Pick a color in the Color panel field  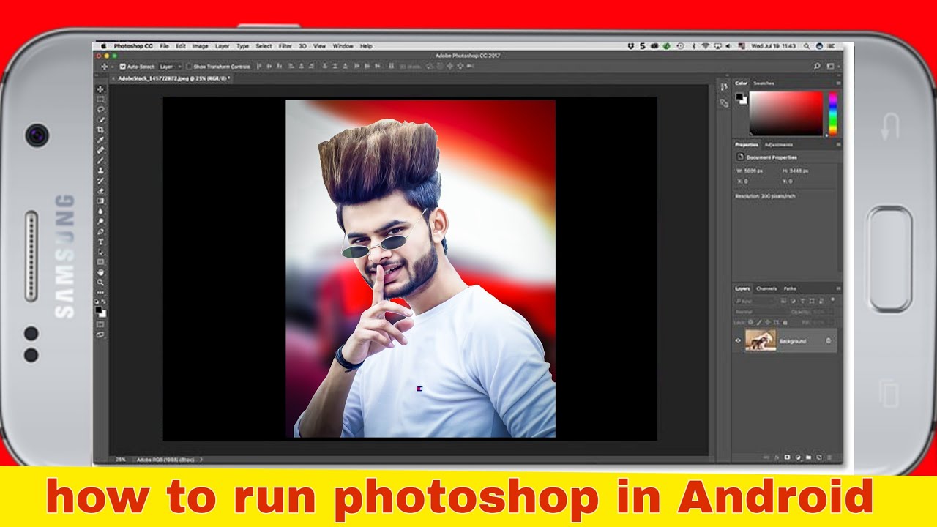coord(786,113)
